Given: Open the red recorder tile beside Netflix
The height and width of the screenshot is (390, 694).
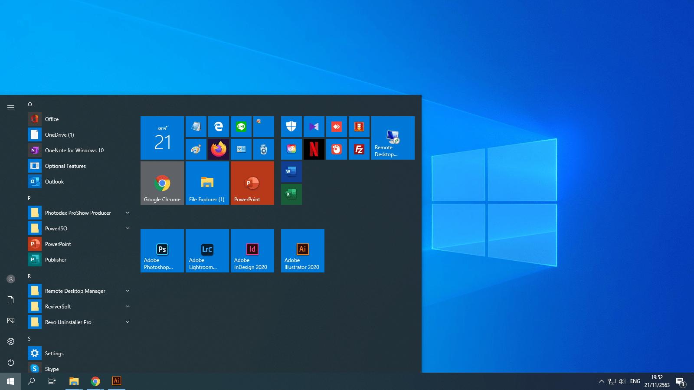Looking at the screenshot, I should [x=337, y=149].
